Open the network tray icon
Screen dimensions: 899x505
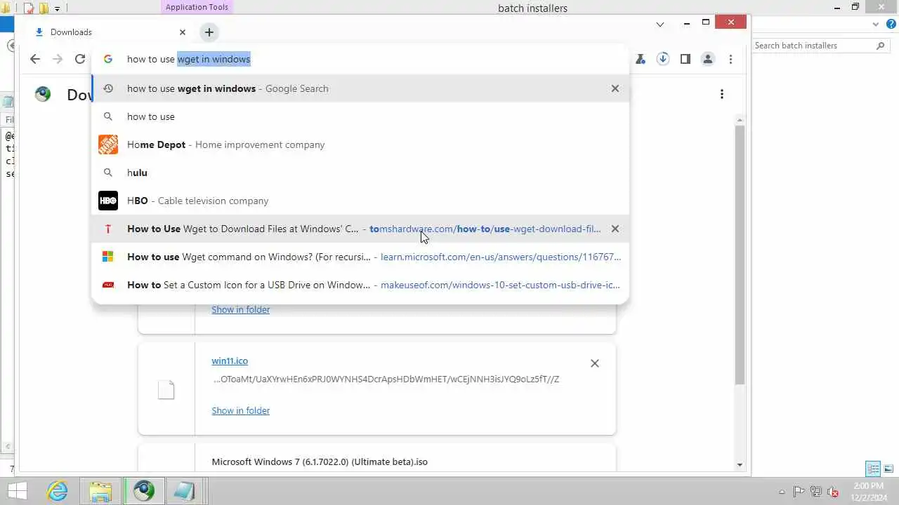(x=815, y=492)
